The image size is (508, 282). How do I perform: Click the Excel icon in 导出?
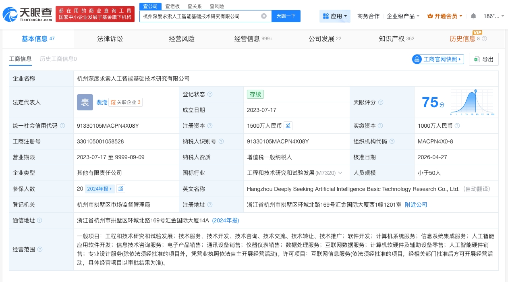[477, 59]
